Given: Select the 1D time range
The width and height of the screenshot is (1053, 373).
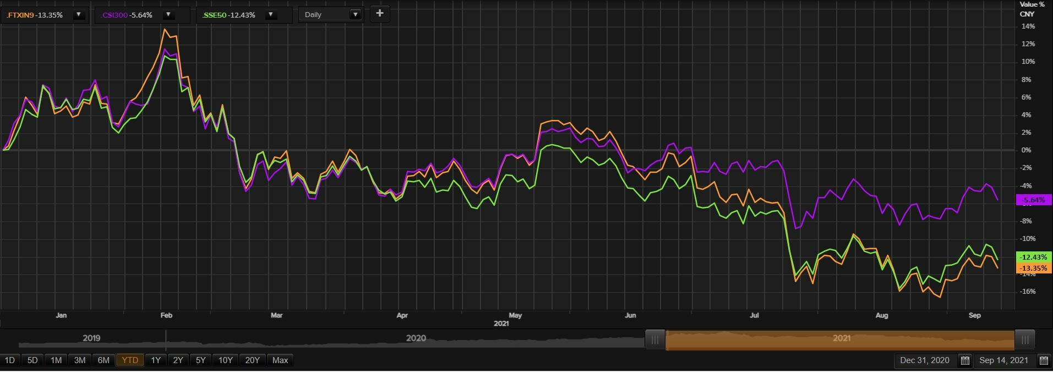Looking at the screenshot, I should click(x=10, y=360).
